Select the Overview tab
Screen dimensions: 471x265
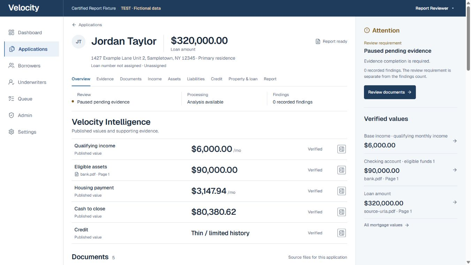81,79
